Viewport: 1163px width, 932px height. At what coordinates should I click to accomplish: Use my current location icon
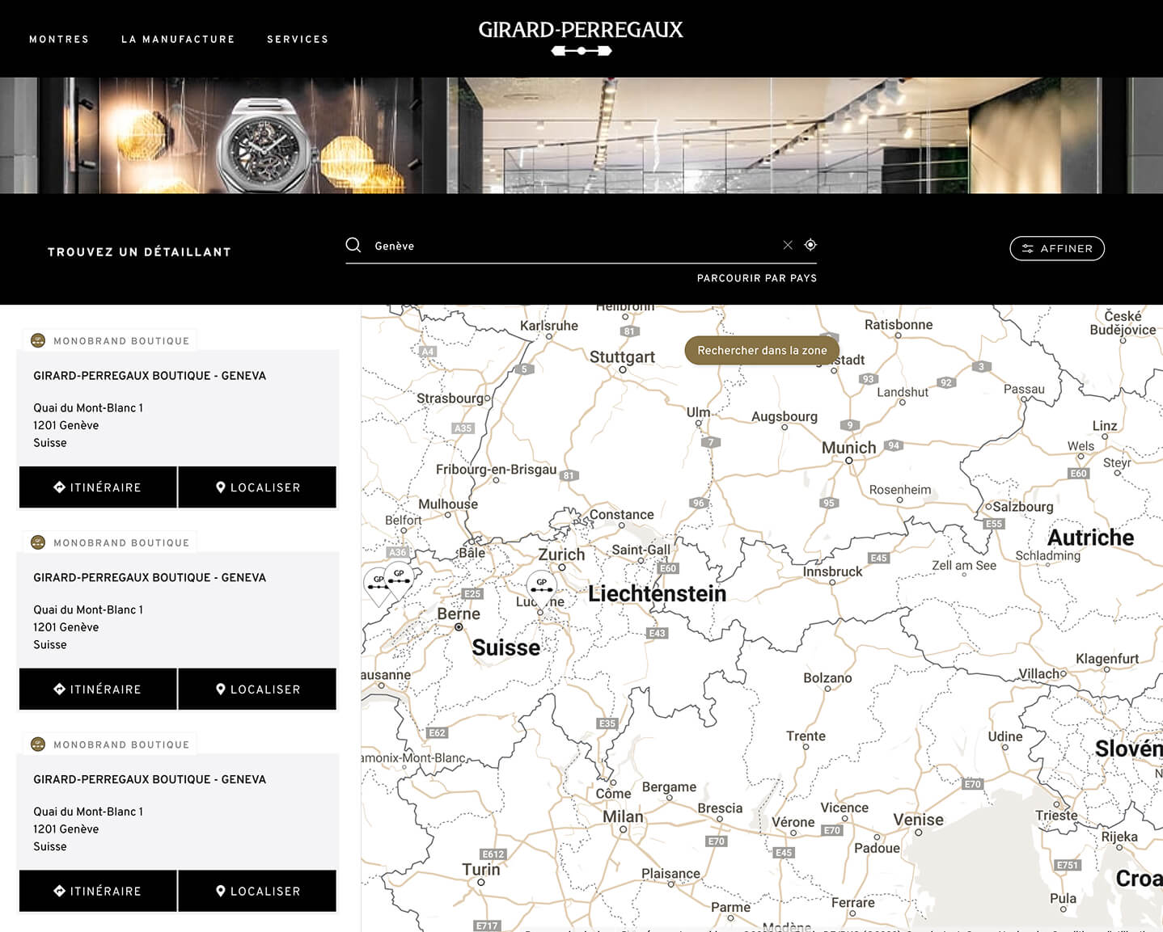click(810, 245)
